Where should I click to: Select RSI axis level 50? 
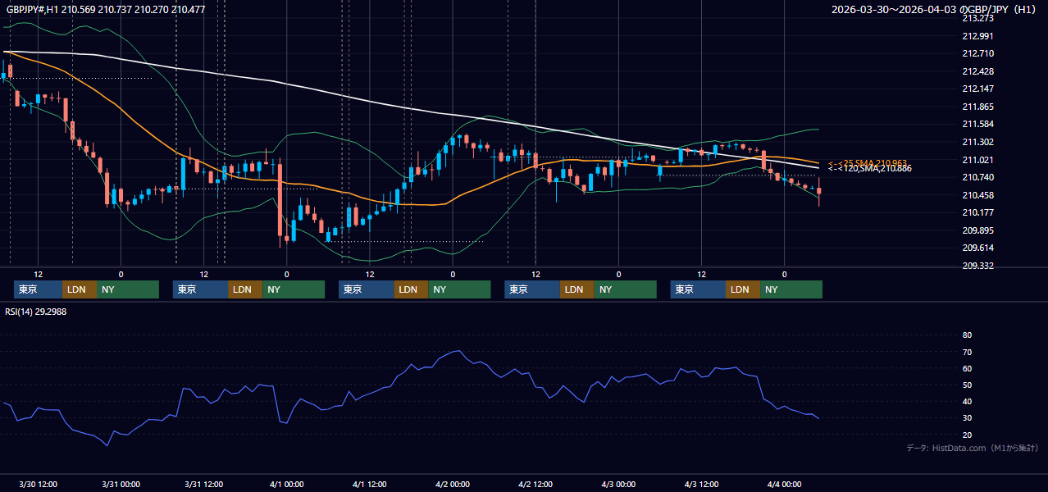tap(967, 385)
